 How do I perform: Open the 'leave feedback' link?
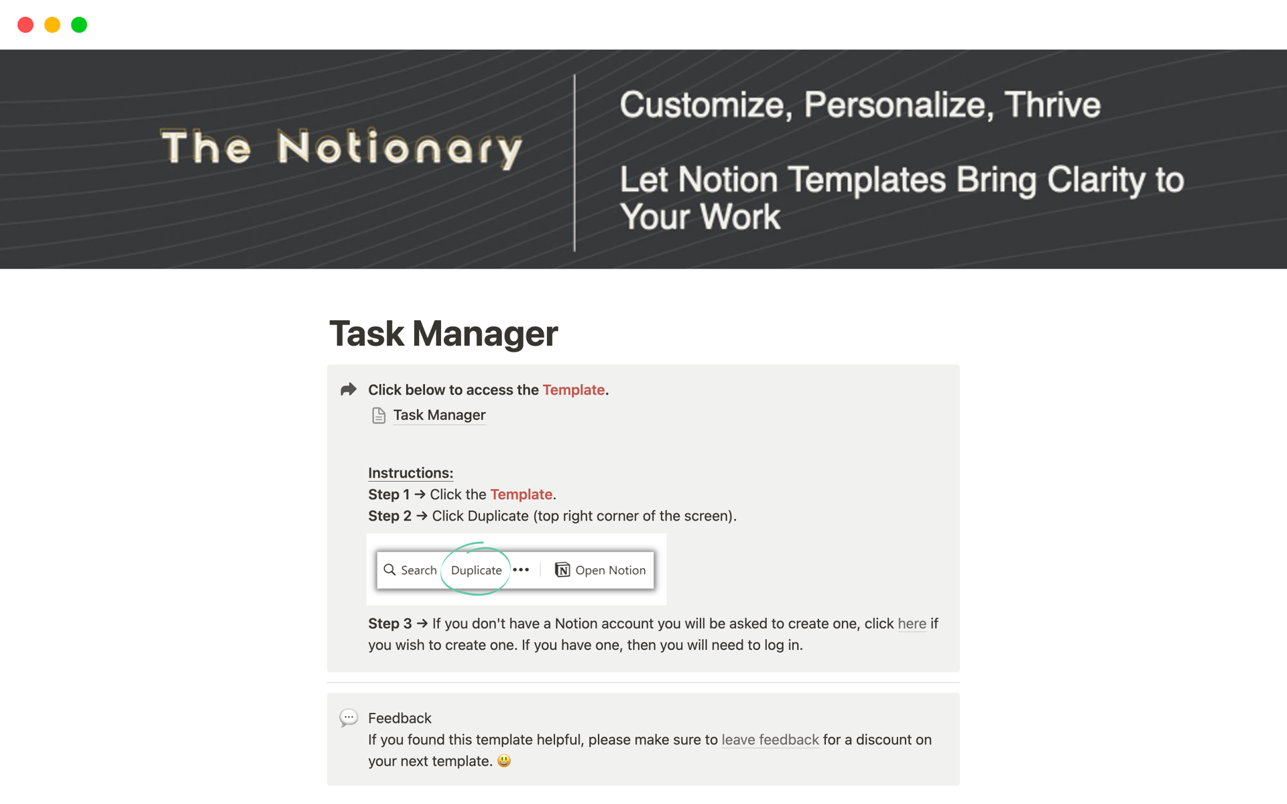pos(770,740)
